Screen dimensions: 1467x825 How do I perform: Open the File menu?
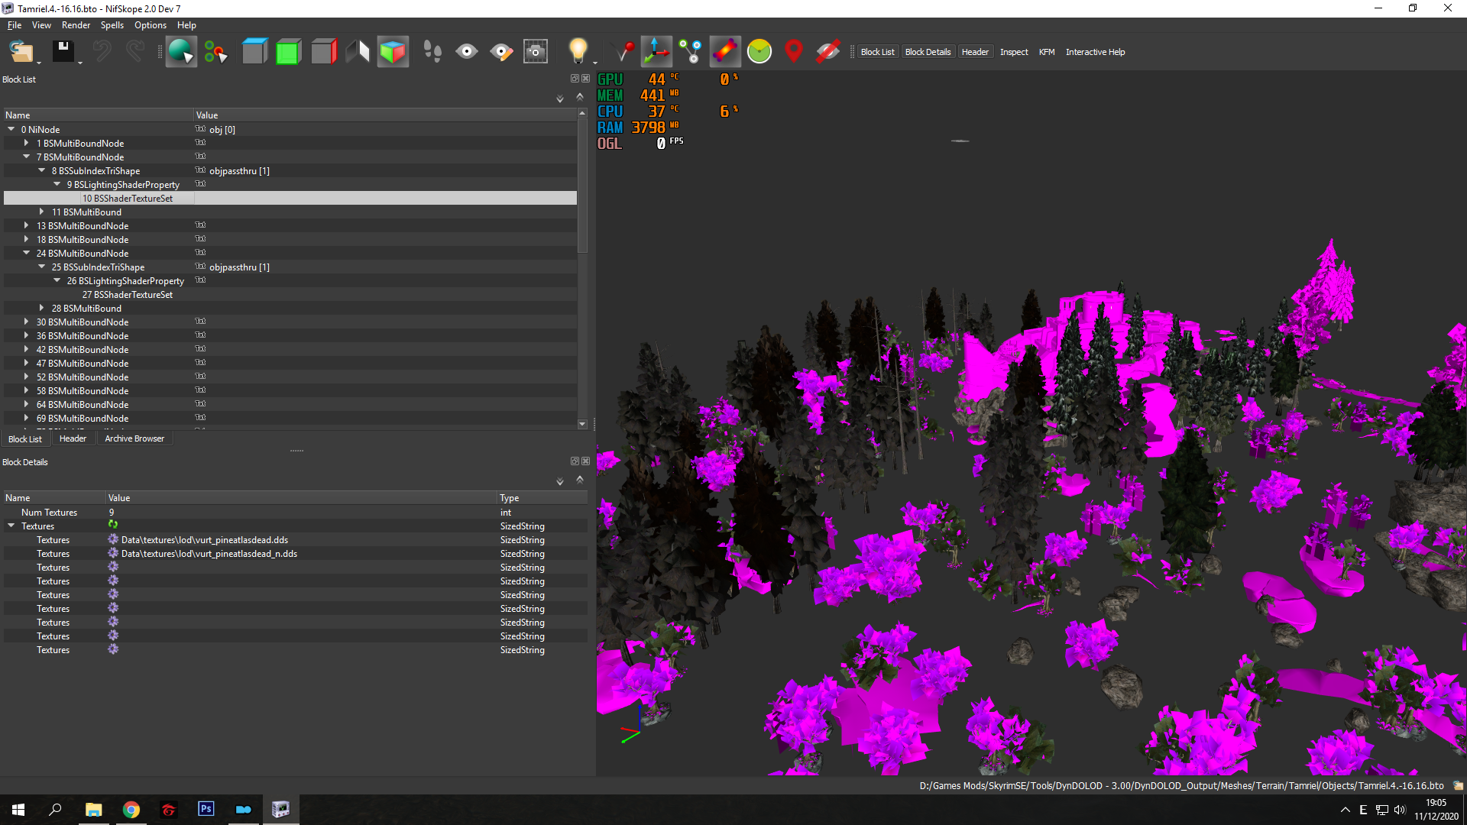coord(15,25)
